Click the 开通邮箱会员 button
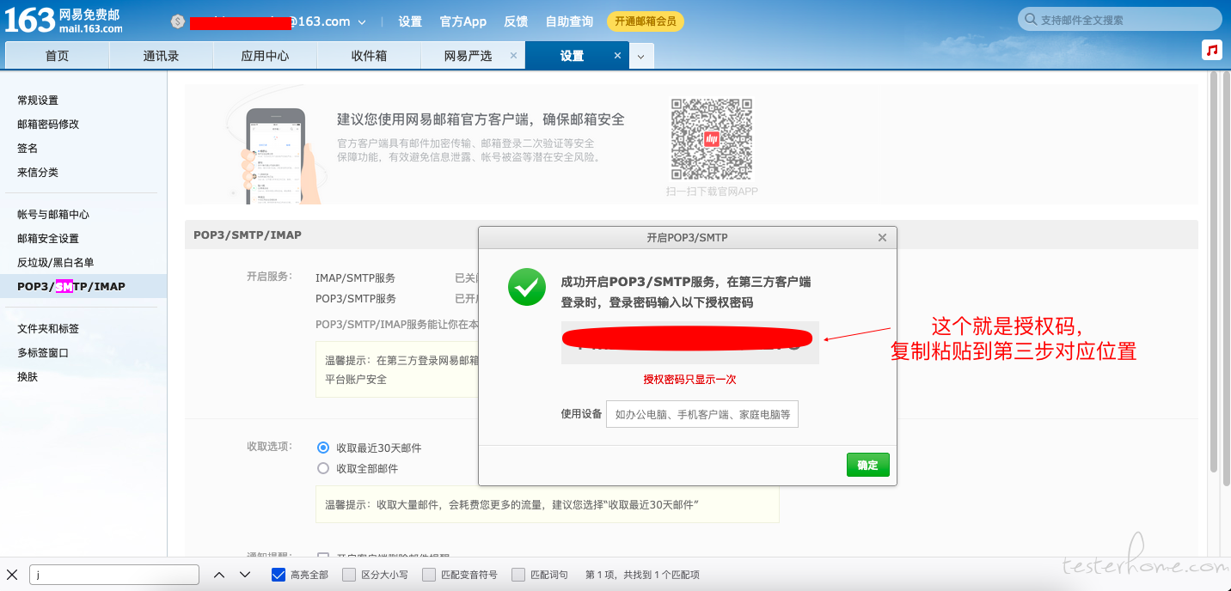 [x=646, y=21]
